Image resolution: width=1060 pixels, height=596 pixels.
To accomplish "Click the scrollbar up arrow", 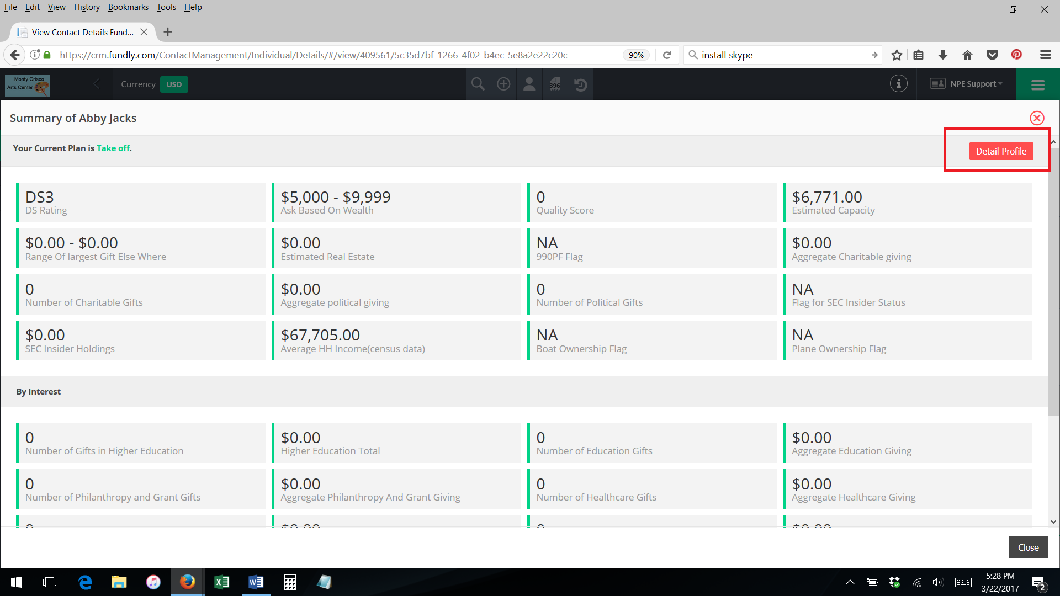I will (1054, 142).
